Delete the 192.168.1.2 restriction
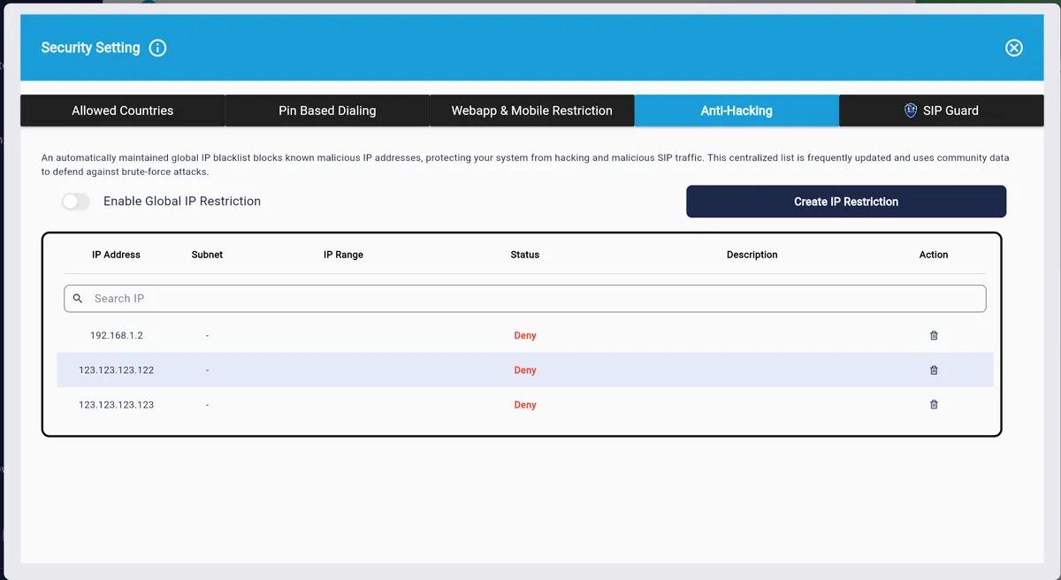 click(x=934, y=335)
